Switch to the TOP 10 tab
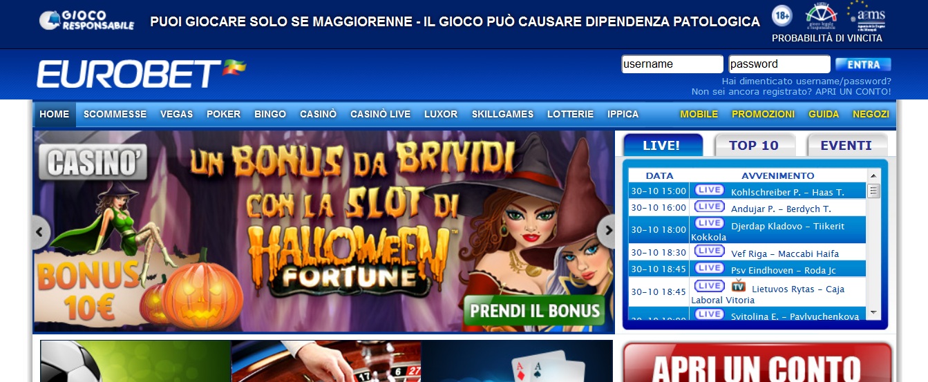The height and width of the screenshot is (382, 928). [753, 146]
